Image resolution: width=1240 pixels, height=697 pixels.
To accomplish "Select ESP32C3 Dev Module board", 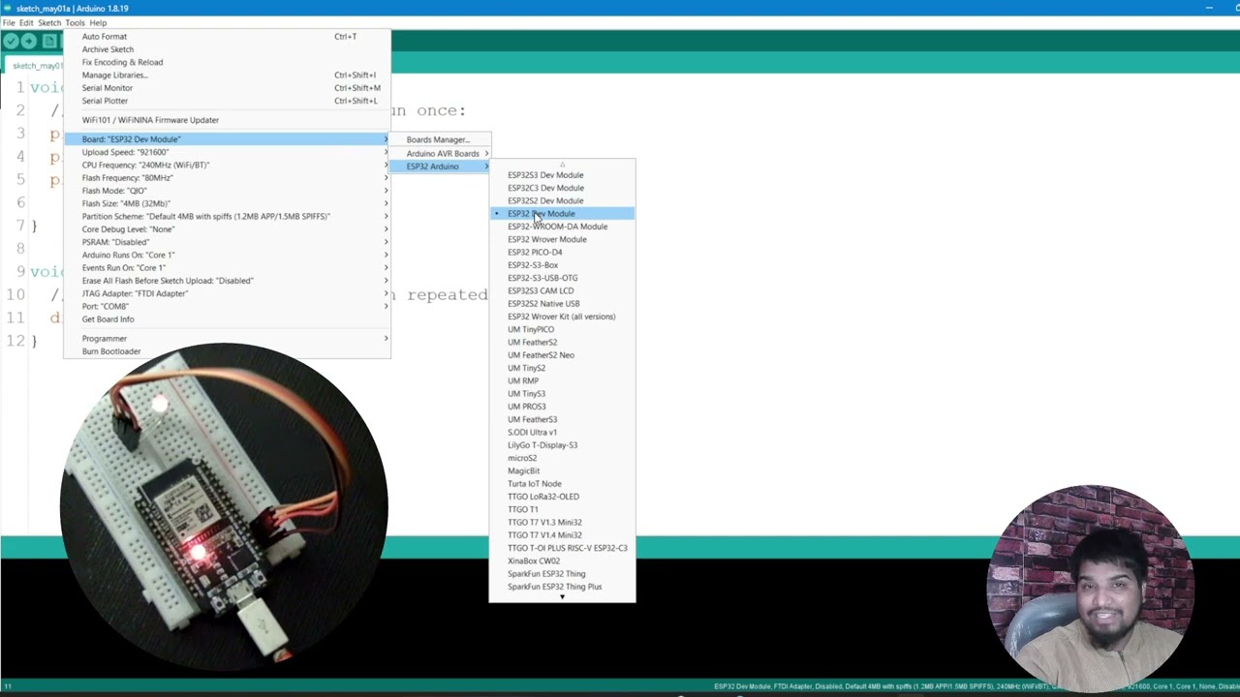I will [562, 188].
